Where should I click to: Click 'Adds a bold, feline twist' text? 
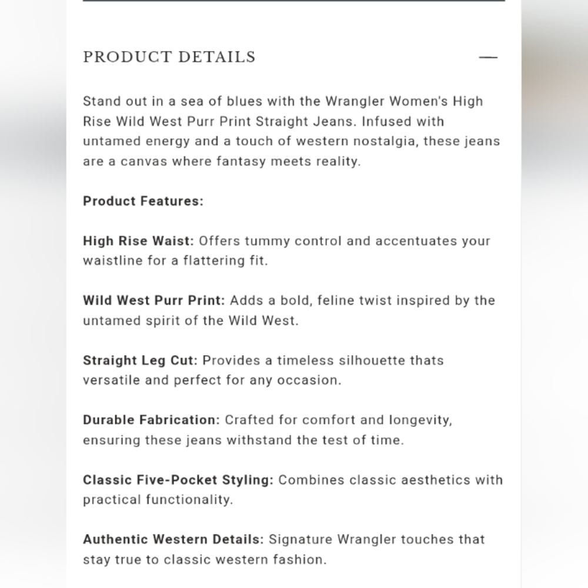pyautogui.click(x=289, y=310)
